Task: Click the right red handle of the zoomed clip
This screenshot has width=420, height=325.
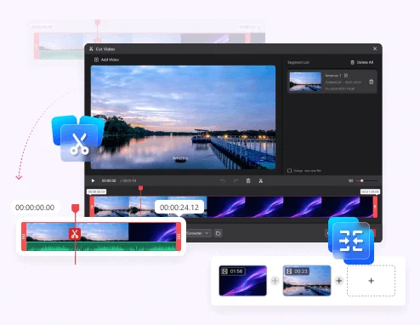Action: (179, 237)
